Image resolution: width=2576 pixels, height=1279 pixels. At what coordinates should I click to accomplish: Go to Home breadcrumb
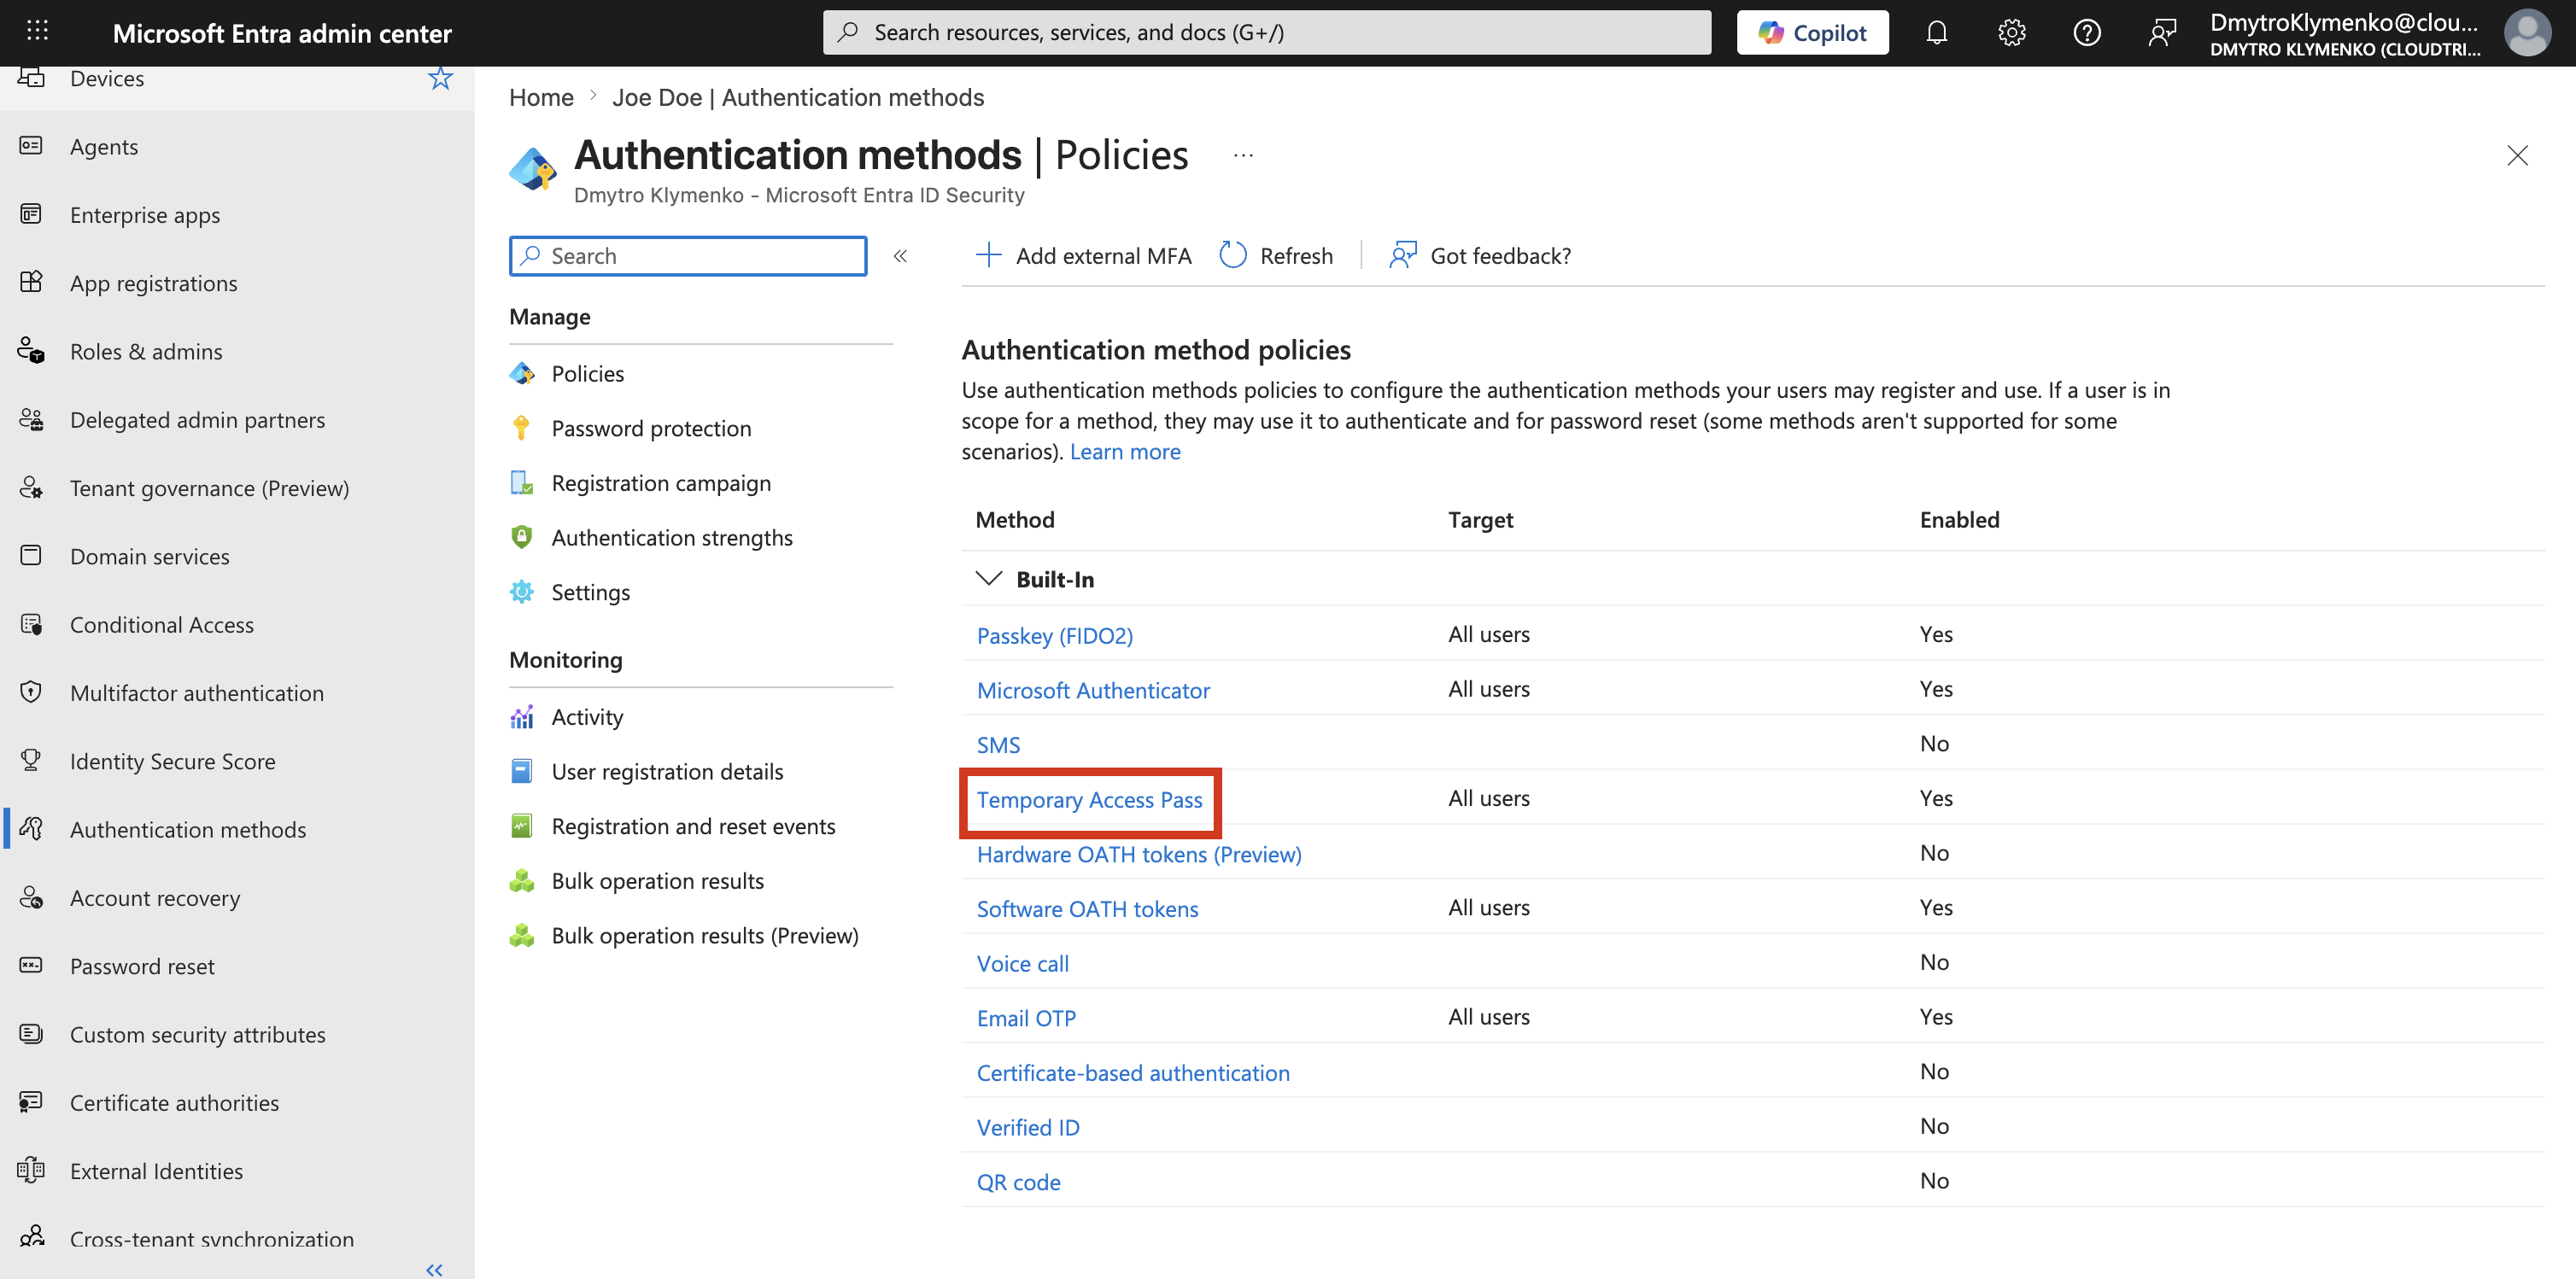click(541, 97)
